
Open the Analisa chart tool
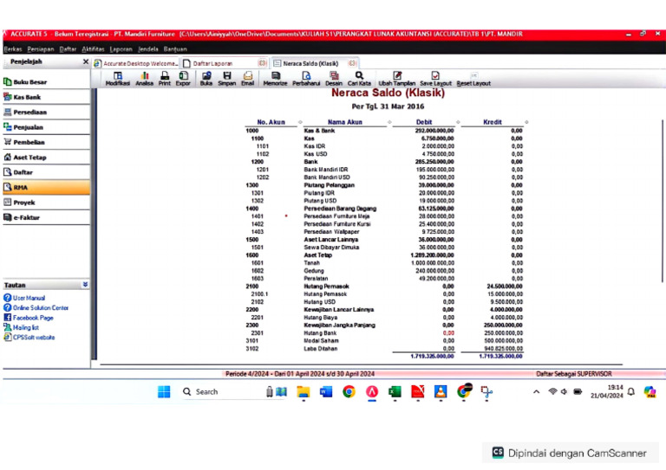[x=145, y=79]
